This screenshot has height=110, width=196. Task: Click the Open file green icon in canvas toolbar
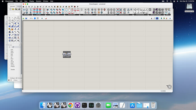[x=23, y=18]
